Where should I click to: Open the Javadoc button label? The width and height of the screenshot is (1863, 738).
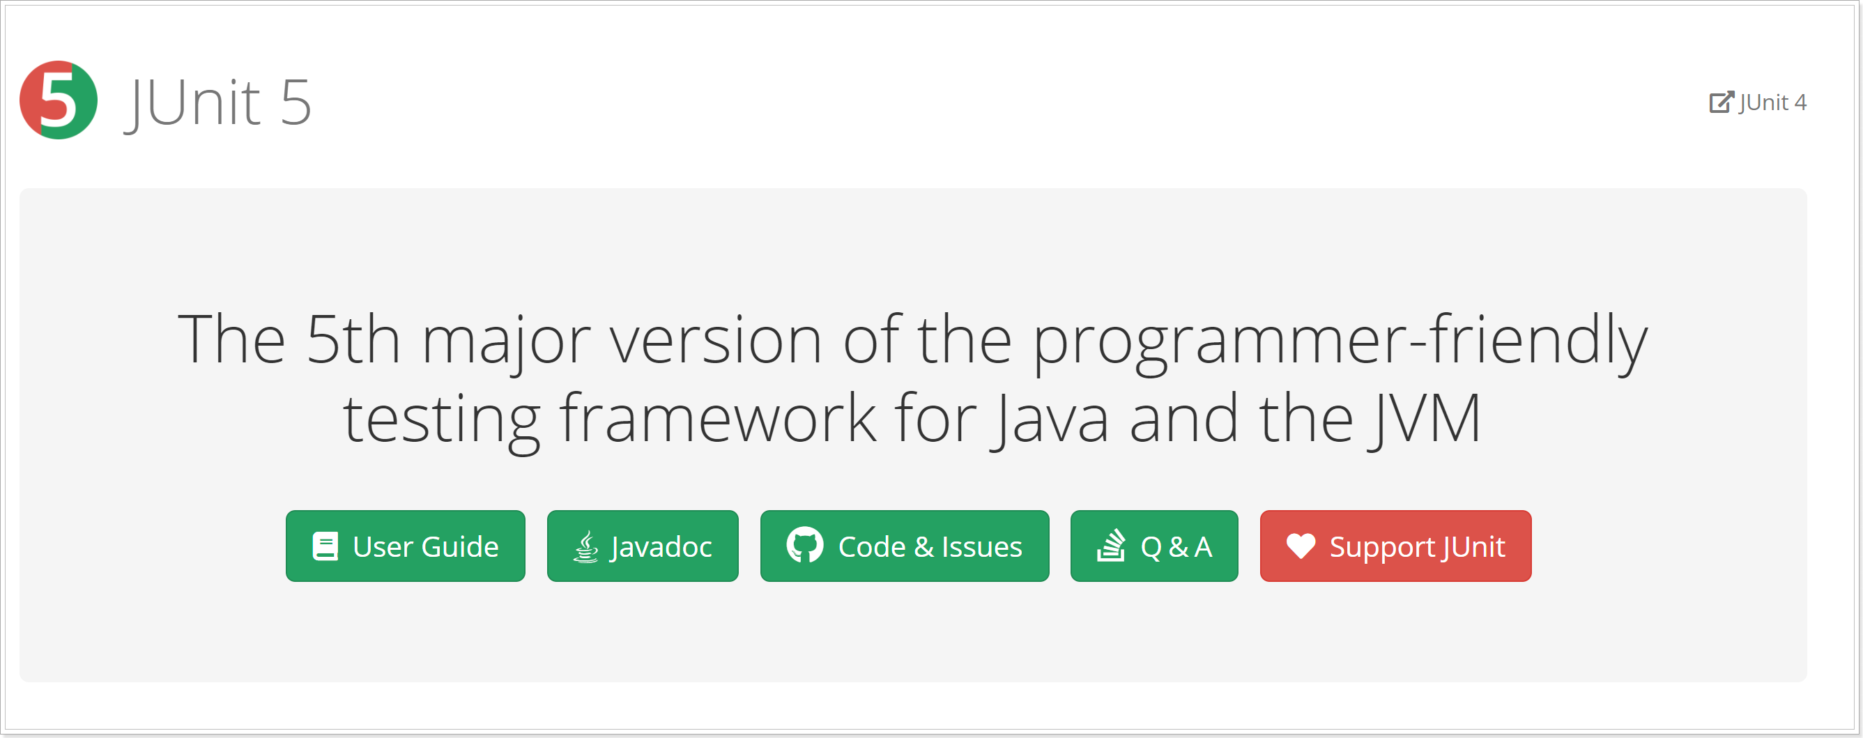661,547
